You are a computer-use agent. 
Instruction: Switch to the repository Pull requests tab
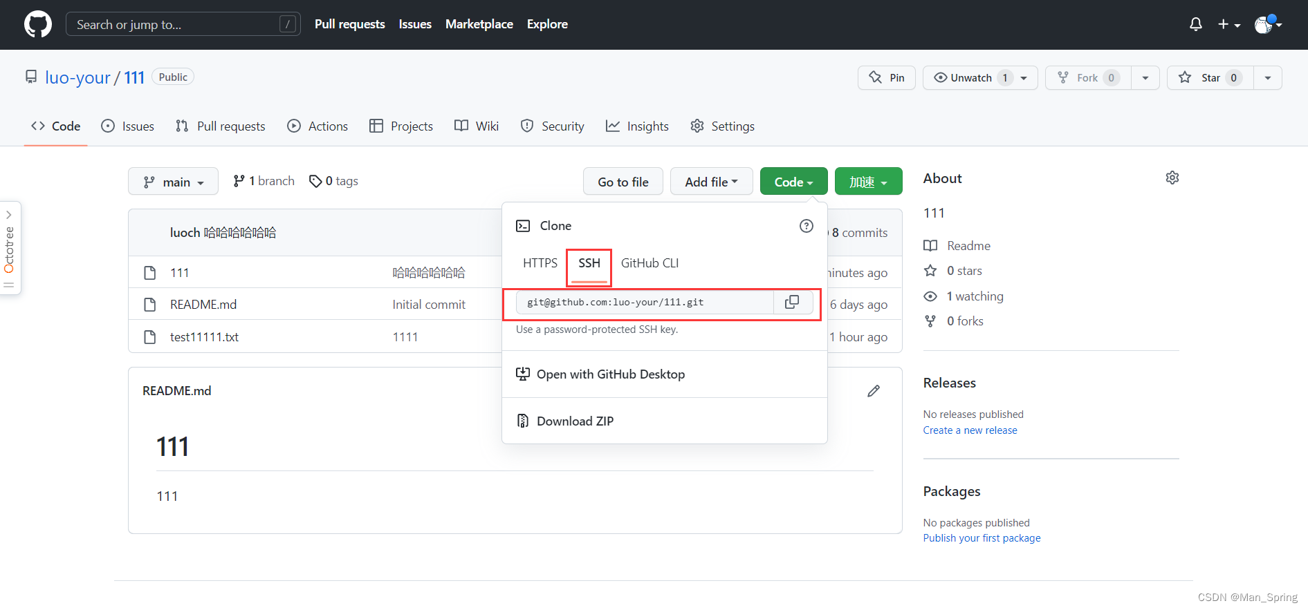pos(221,126)
